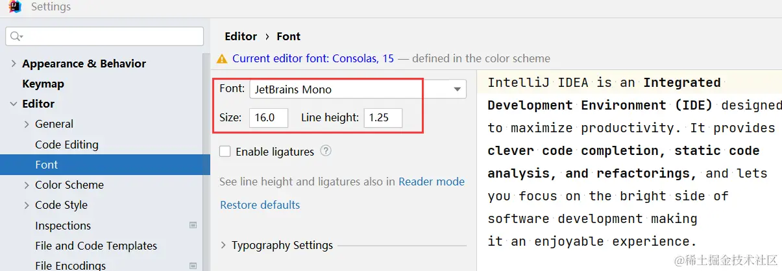Expand Appearance & Behavior section
The image size is (782, 271).
pyautogui.click(x=14, y=64)
